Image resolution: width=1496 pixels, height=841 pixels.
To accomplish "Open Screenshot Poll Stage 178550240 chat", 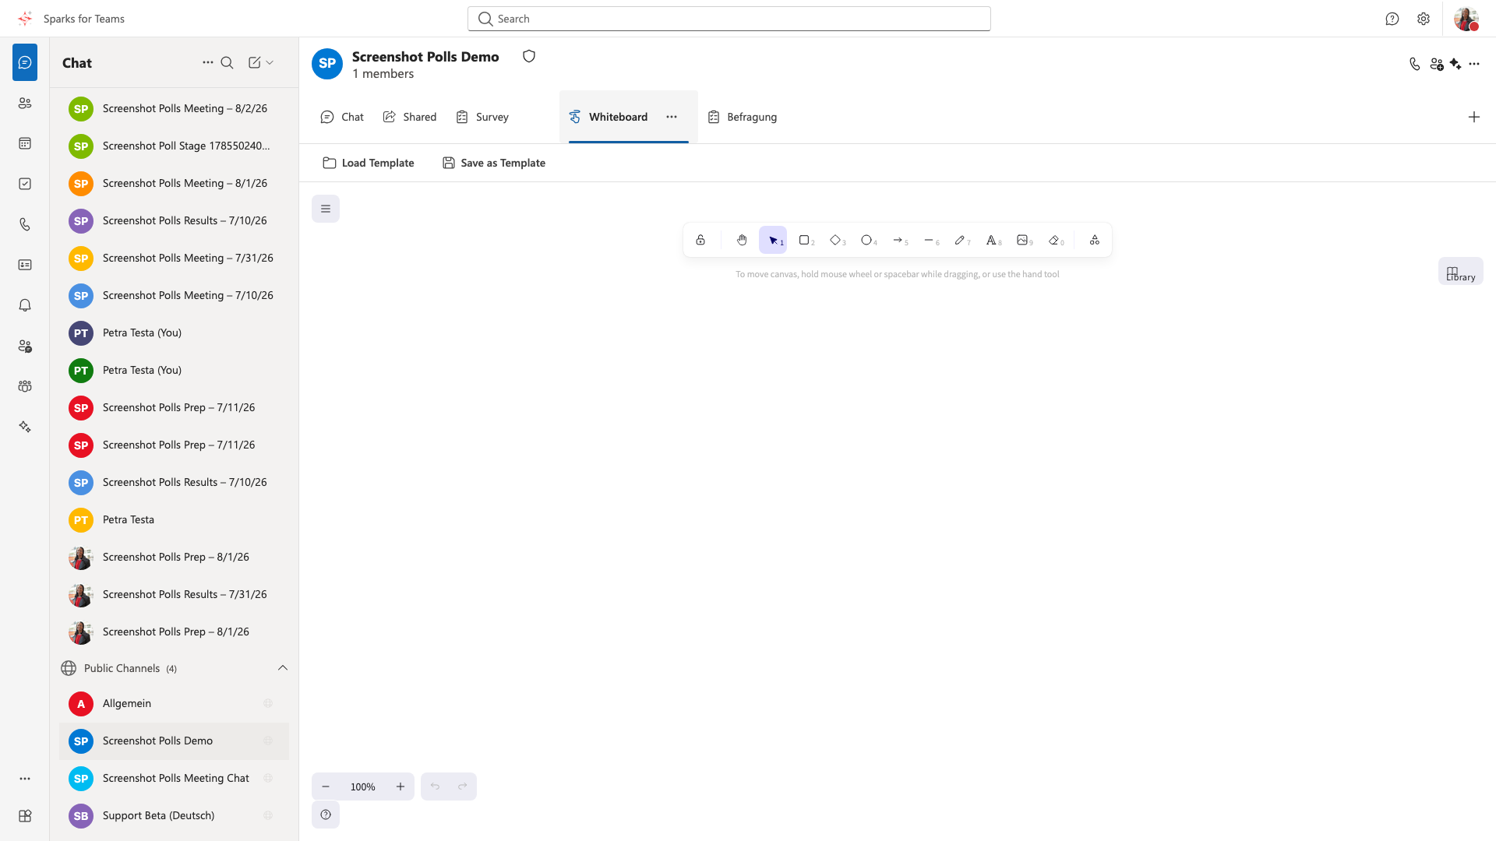I will 174,146.
